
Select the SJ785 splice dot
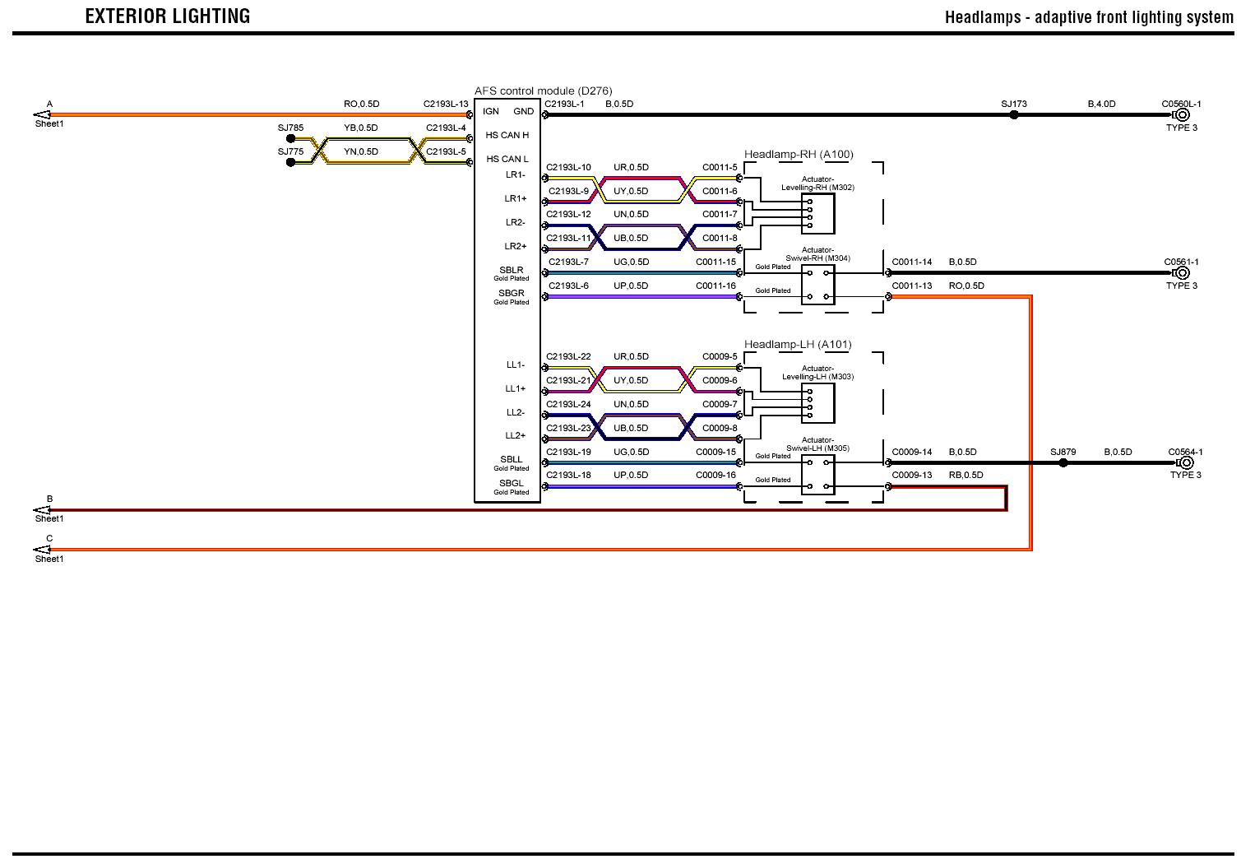(290, 139)
